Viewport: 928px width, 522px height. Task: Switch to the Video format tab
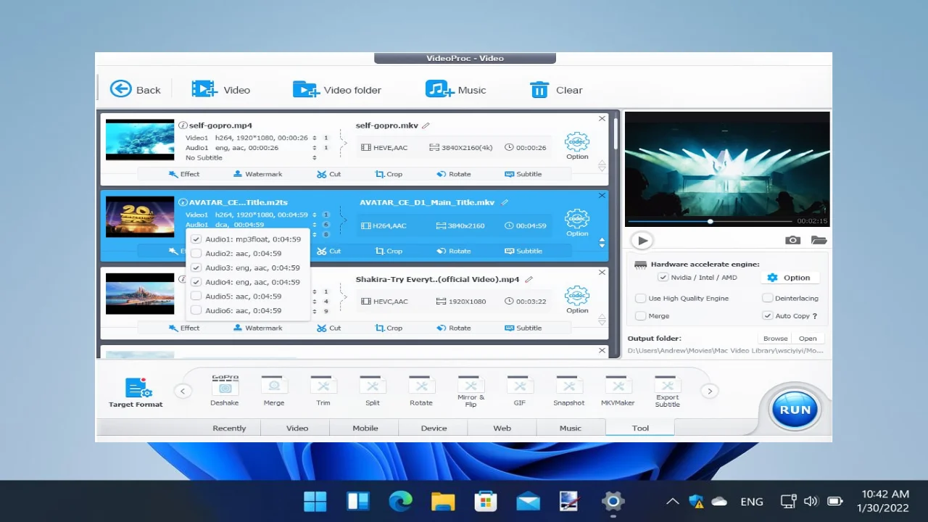(x=297, y=428)
